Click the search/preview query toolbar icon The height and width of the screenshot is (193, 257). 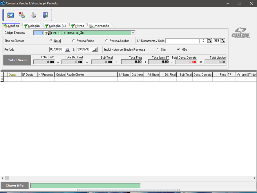point(11,15)
